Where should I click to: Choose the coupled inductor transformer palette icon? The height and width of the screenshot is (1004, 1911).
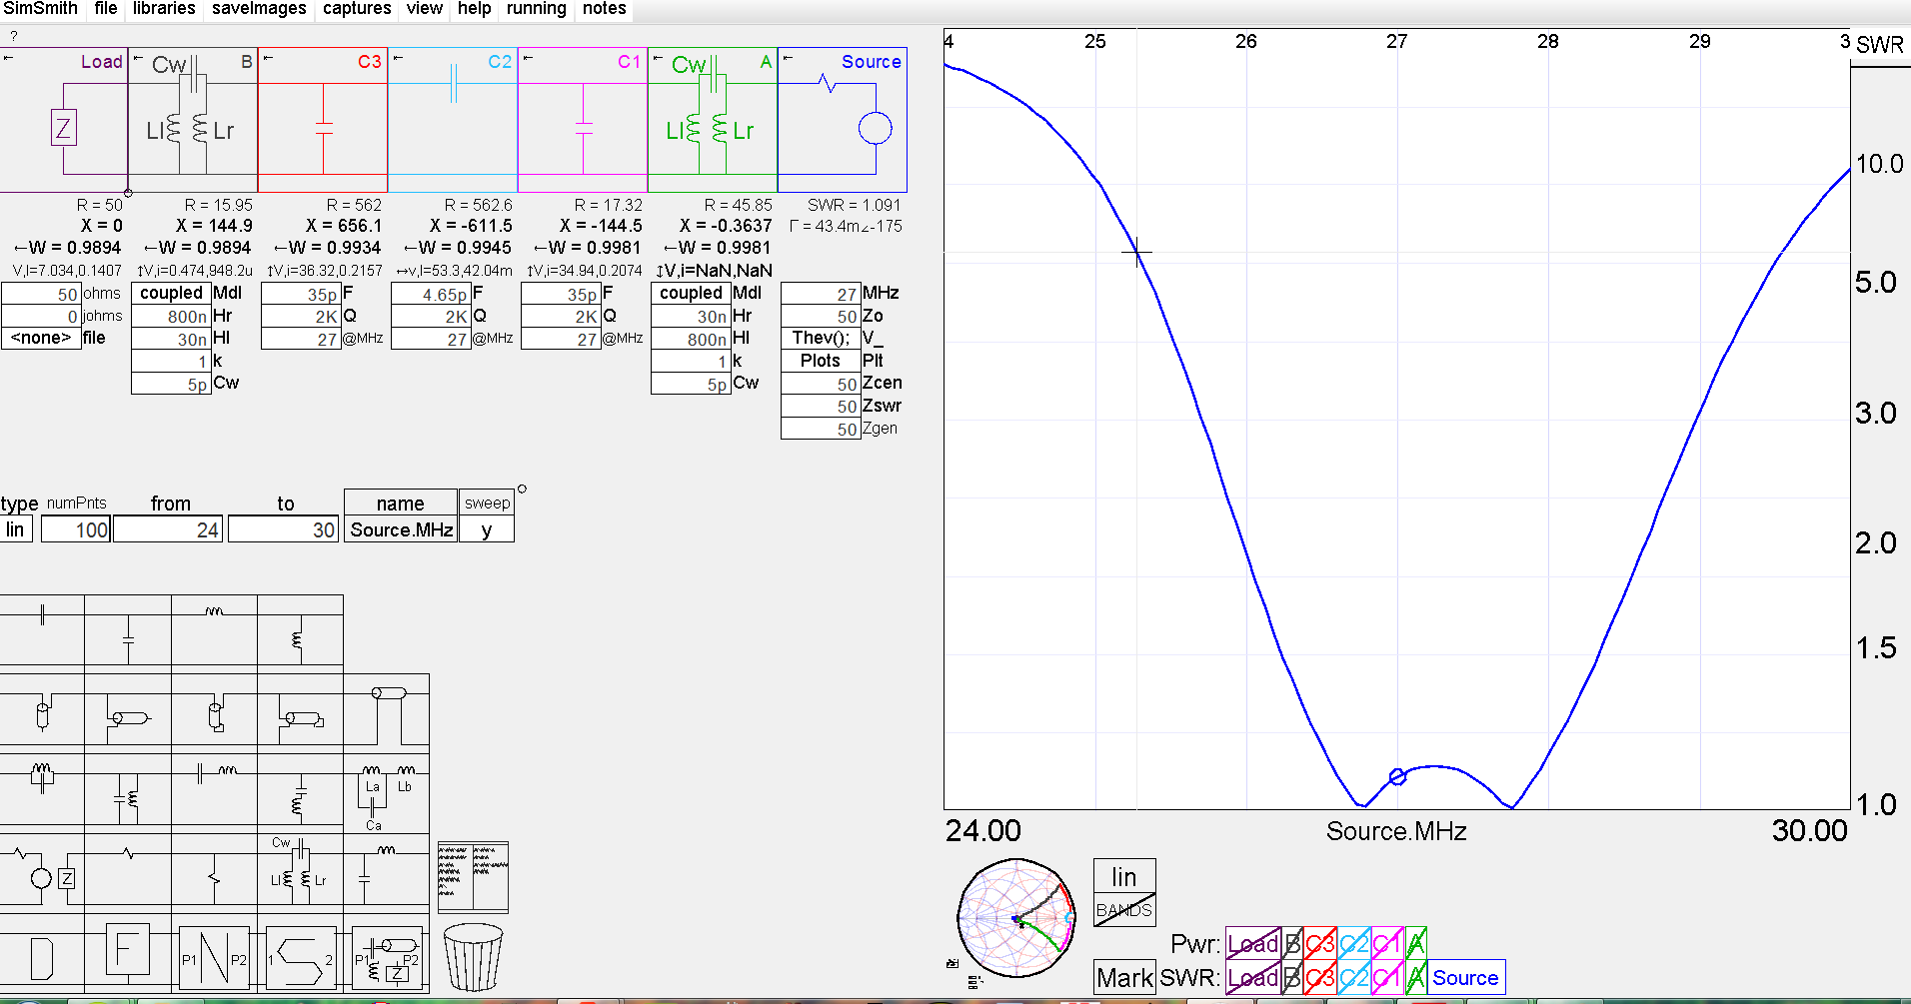tap(299, 869)
